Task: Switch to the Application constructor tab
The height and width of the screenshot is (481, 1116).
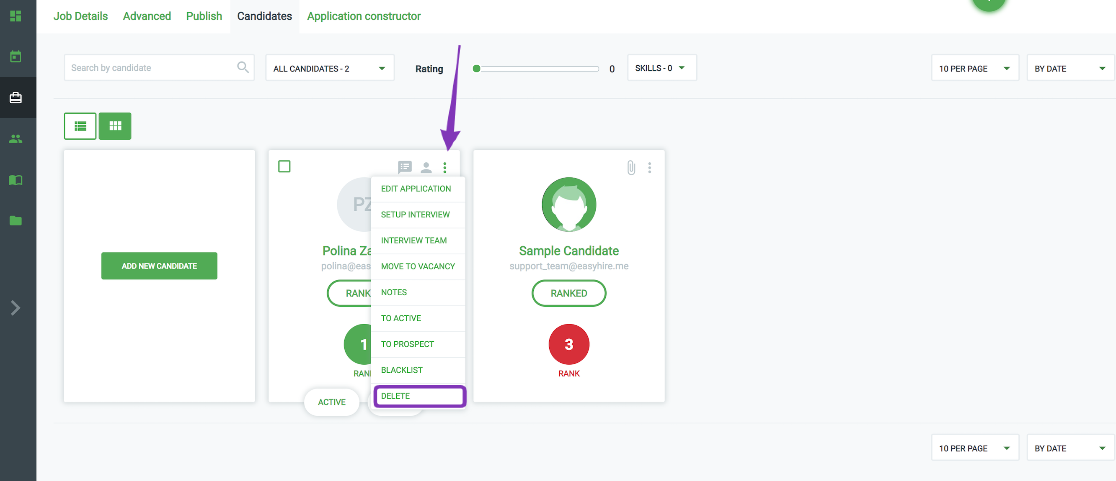Action: [x=364, y=16]
